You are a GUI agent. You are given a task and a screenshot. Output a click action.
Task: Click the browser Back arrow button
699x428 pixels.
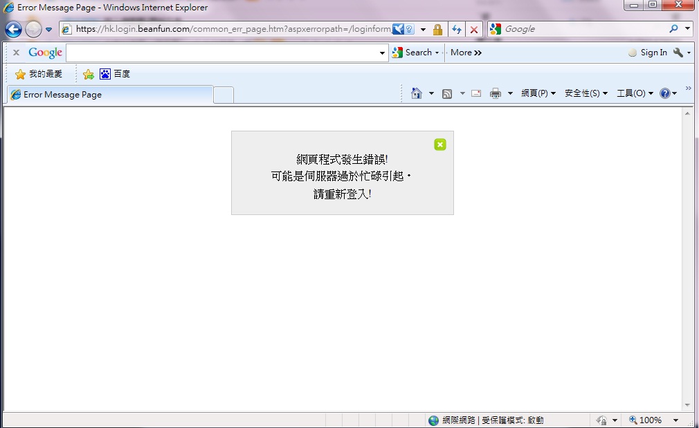13,30
